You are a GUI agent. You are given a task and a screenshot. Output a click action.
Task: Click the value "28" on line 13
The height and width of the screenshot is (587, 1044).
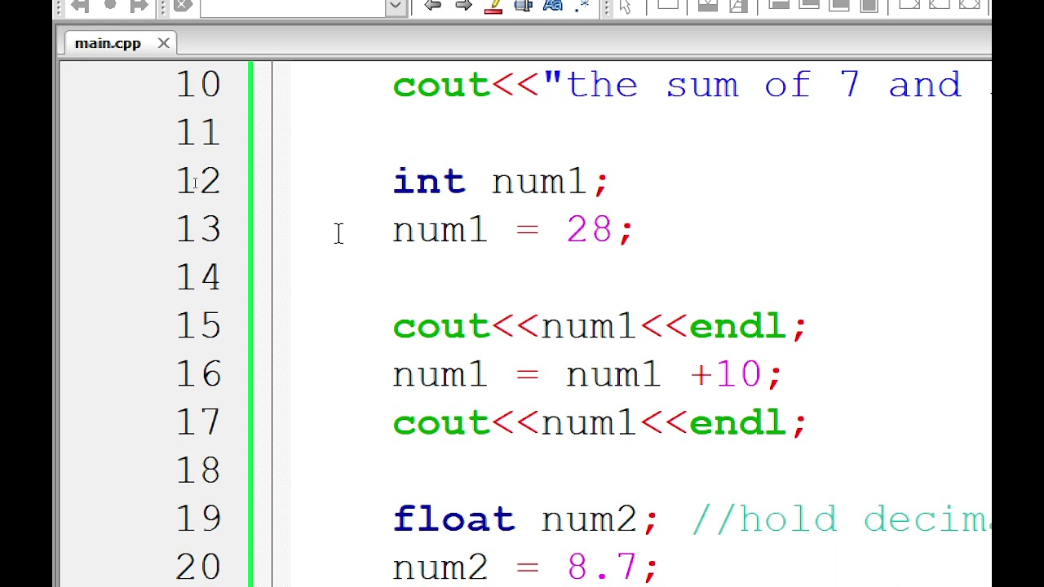pos(589,230)
